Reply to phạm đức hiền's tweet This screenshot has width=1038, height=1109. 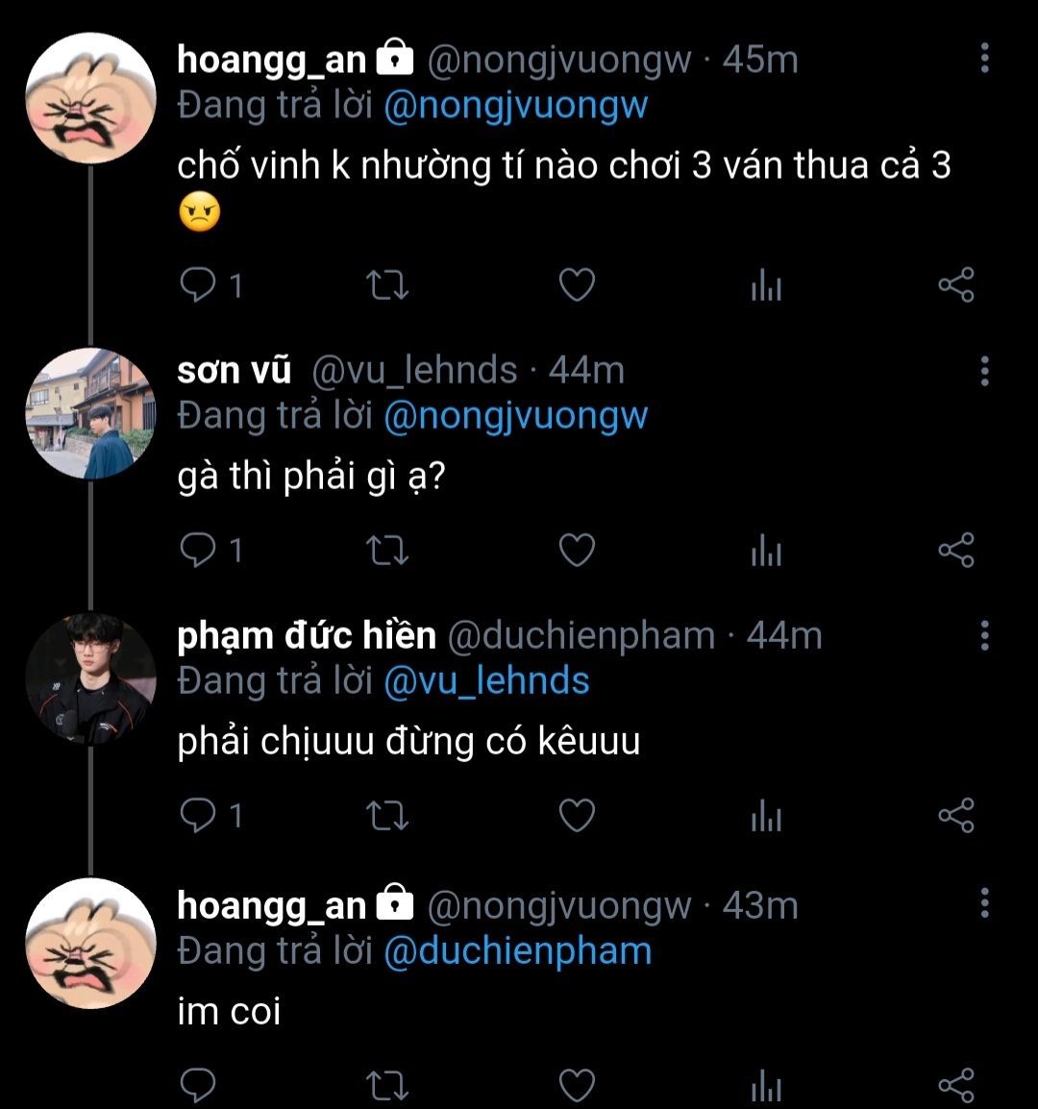pos(199,816)
